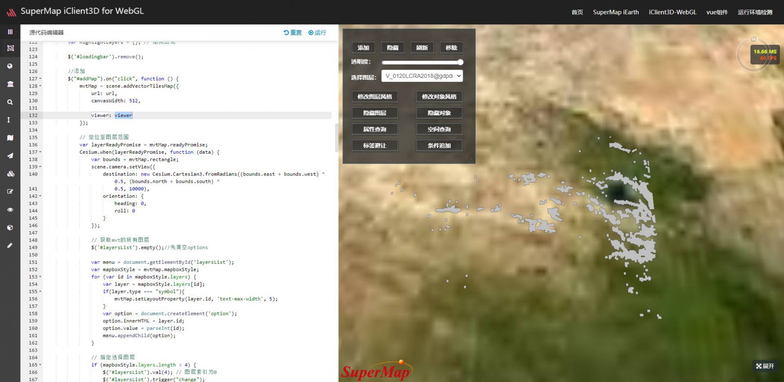Open 运行环境检测 nav link
Screen dimensions: 784x382
point(755,12)
